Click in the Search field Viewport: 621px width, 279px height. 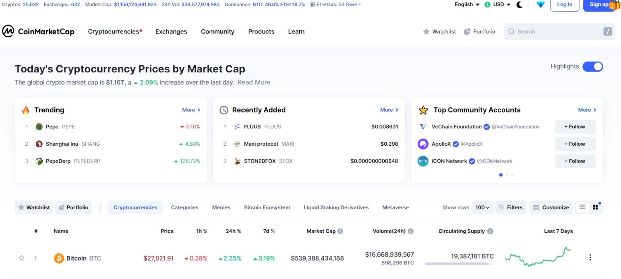pos(560,31)
